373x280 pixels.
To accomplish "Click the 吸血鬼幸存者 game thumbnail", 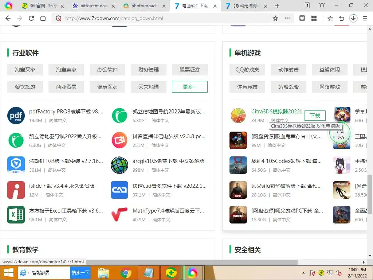I will [x=238, y=140].
